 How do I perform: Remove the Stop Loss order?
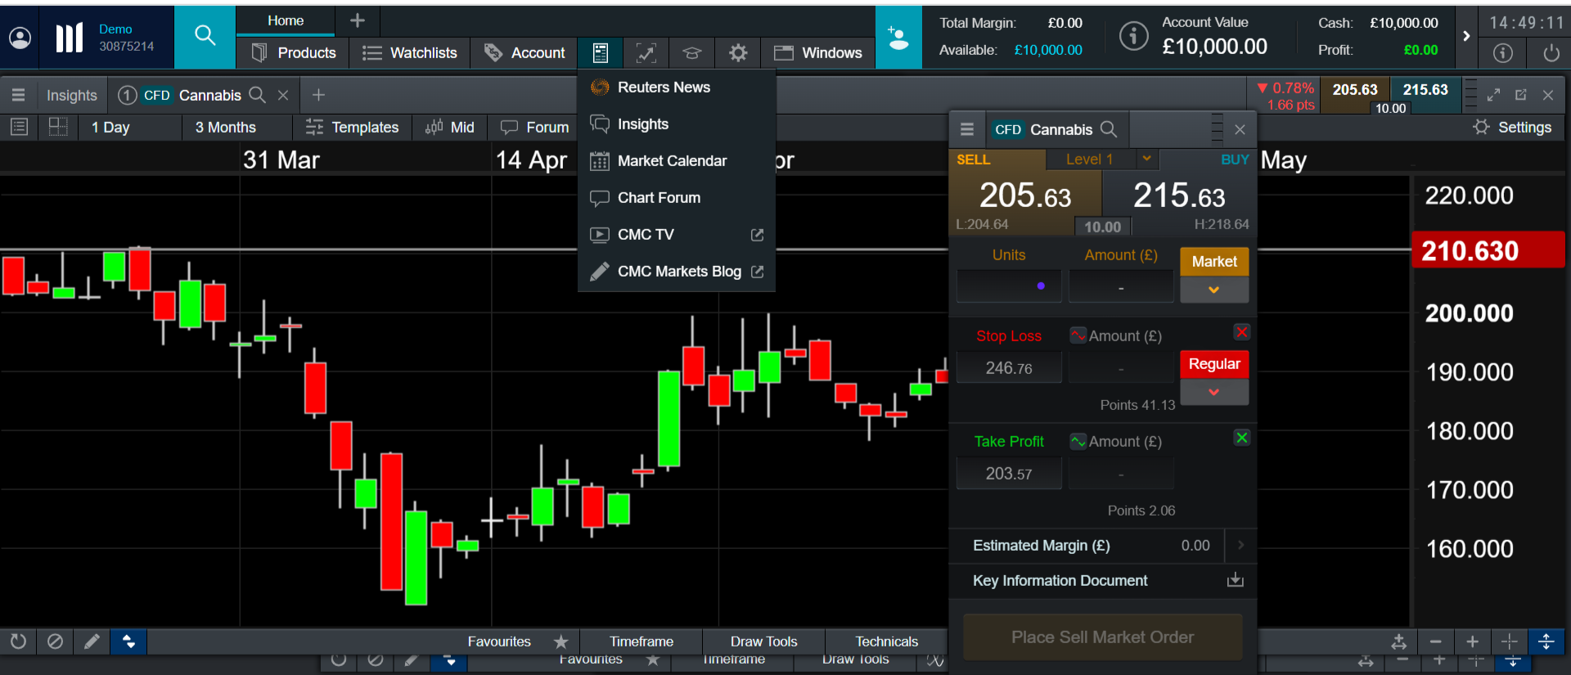pyautogui.click(x=1242, y=331)
